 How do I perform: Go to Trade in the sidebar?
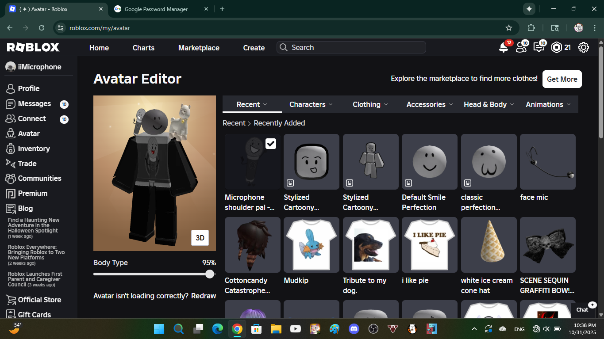click(x=27, y=164)
